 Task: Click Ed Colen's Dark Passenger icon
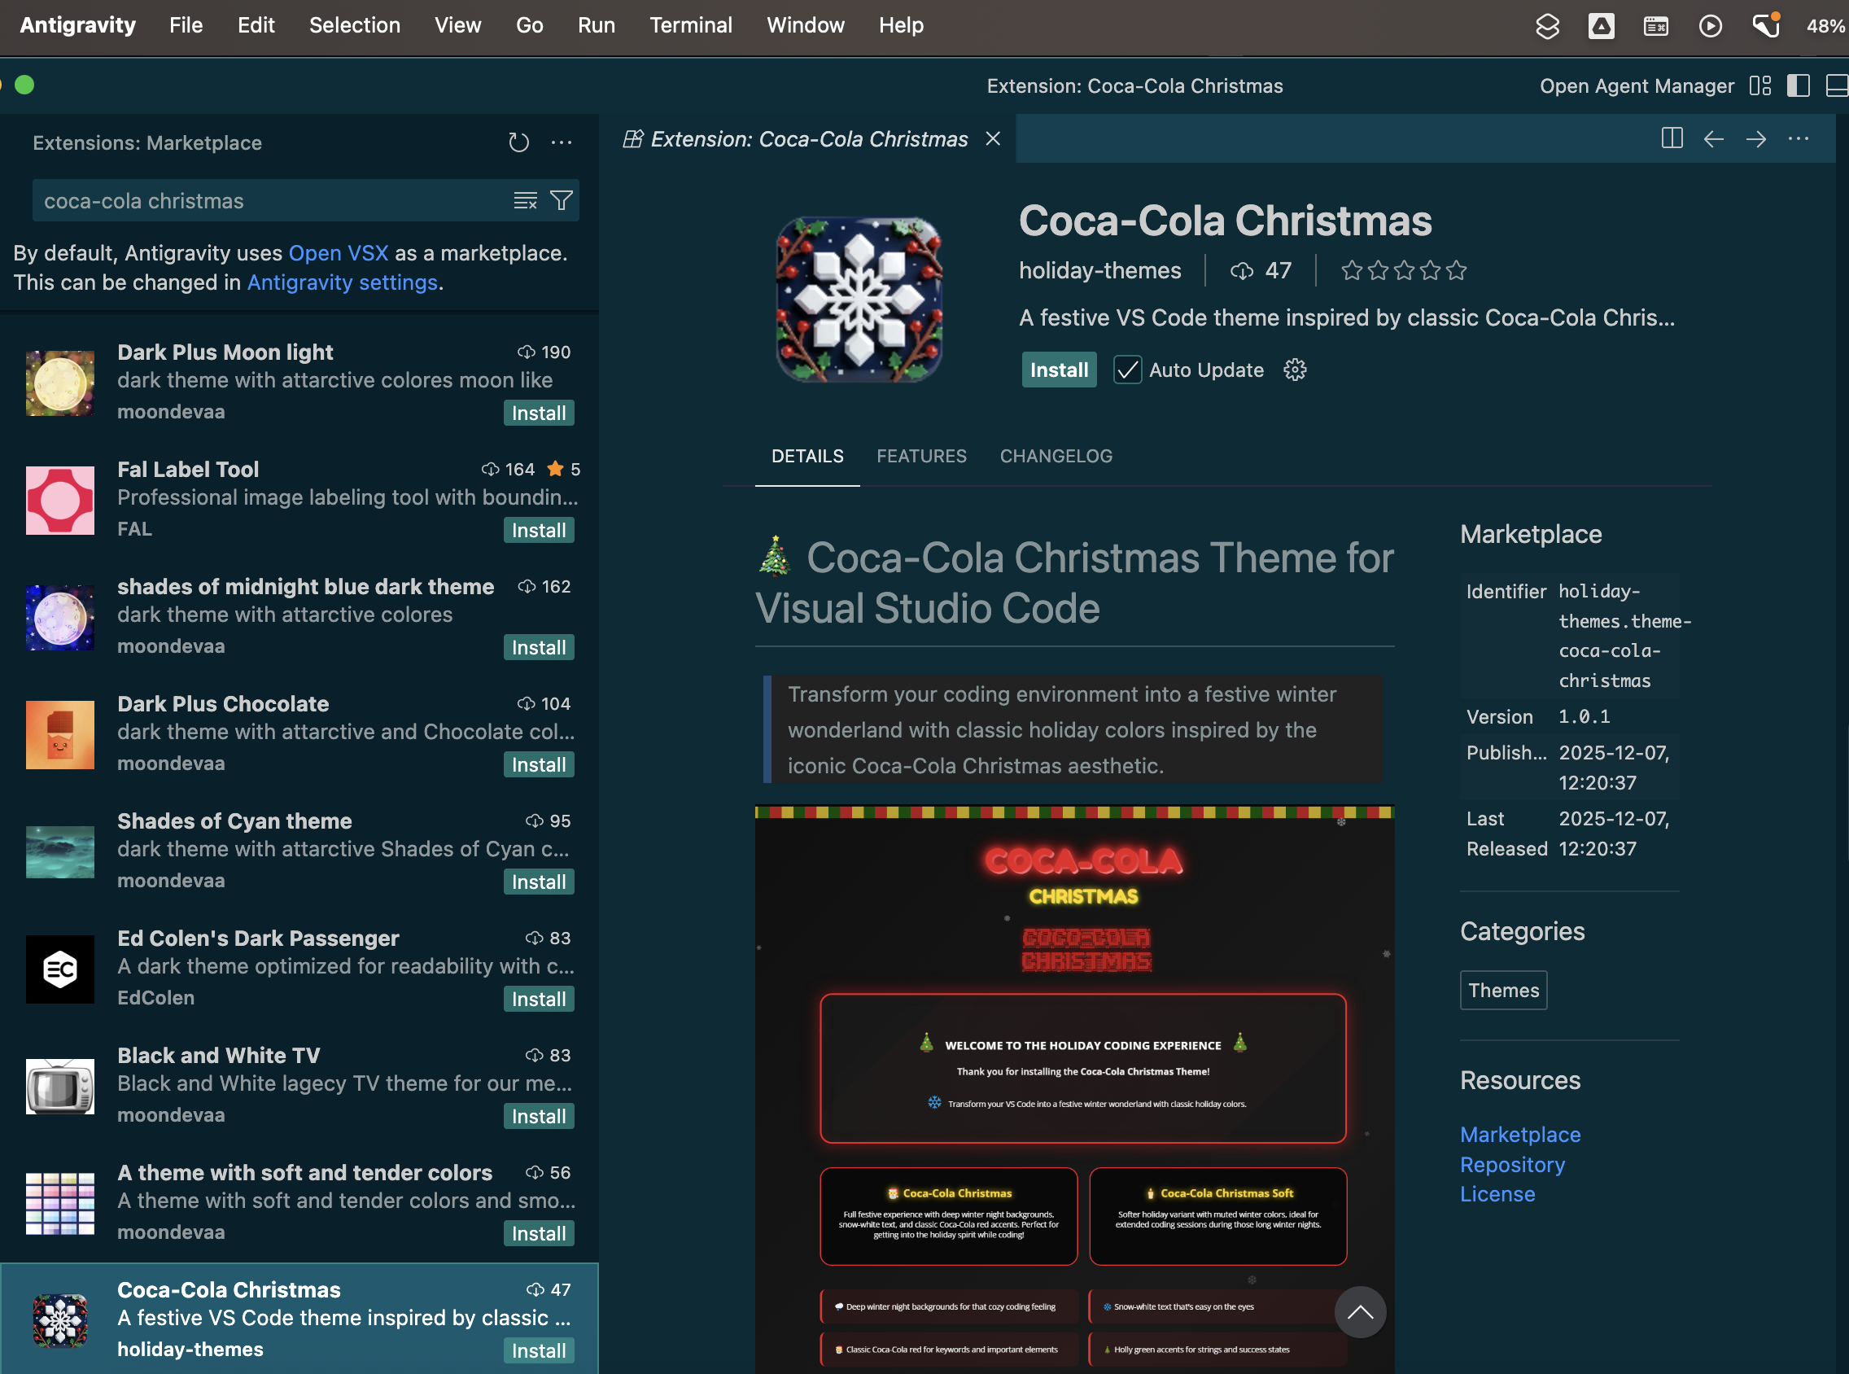tap(60, 969)
